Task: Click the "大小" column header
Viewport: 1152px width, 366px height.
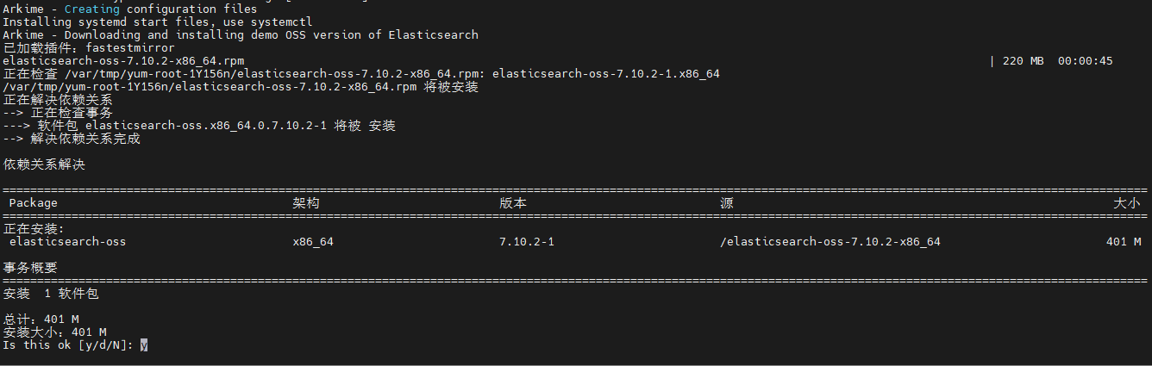Action: point(1127,203)
